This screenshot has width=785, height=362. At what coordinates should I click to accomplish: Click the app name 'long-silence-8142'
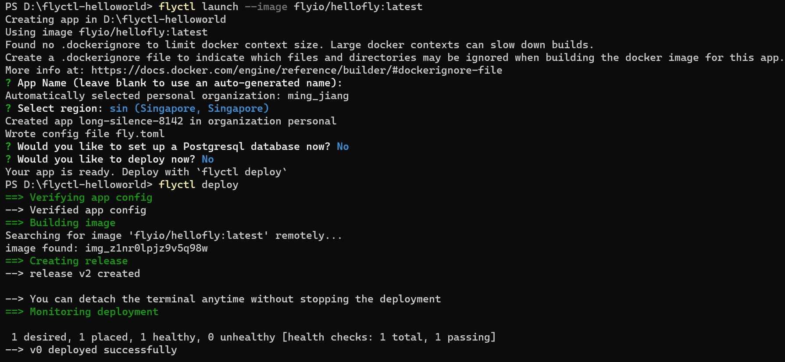pyautogui.click(x=131, y=121)
